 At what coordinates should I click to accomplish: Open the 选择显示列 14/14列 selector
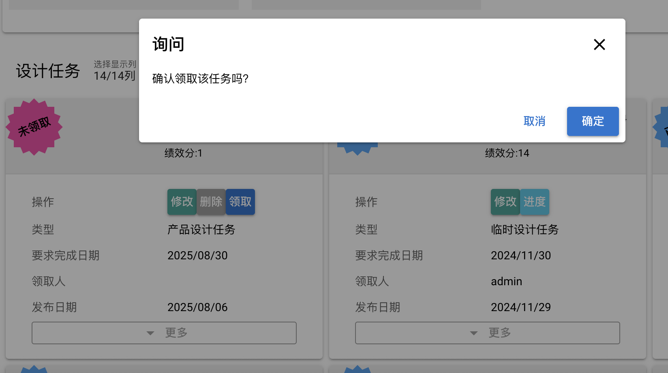[115, 71]
